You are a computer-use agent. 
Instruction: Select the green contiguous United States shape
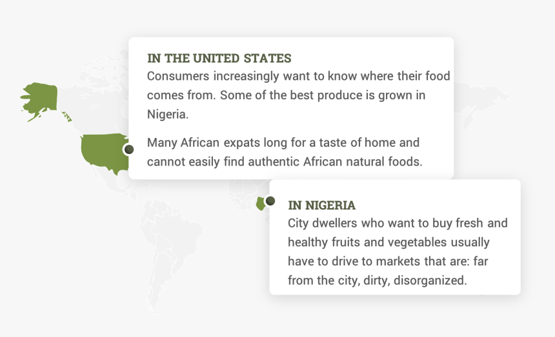(105, 153)
